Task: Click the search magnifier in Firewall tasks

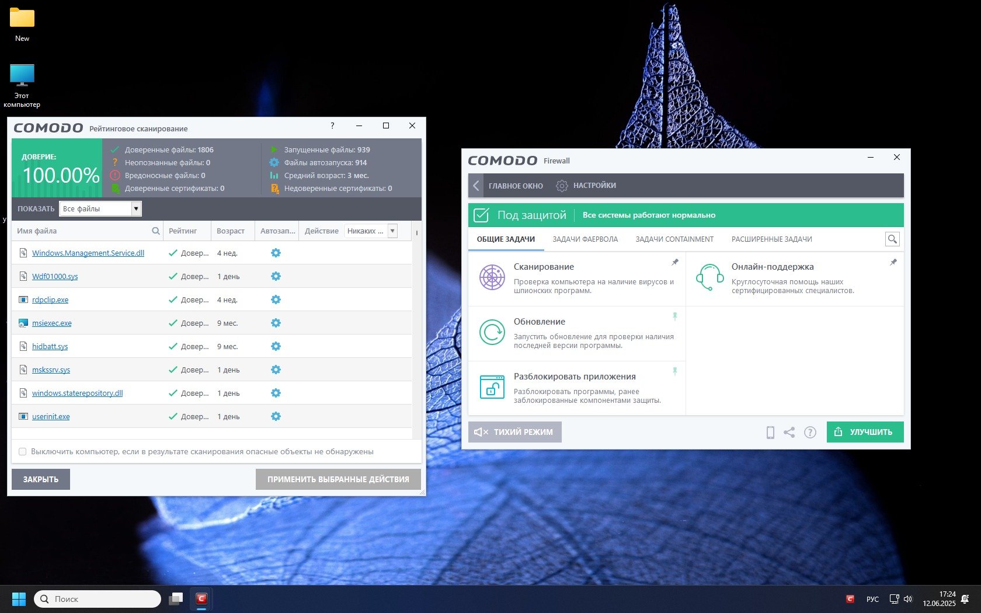Action: [892, 239]
